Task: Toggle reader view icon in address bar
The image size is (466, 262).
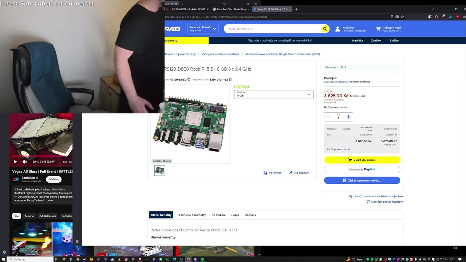Action: pos(392,17)
